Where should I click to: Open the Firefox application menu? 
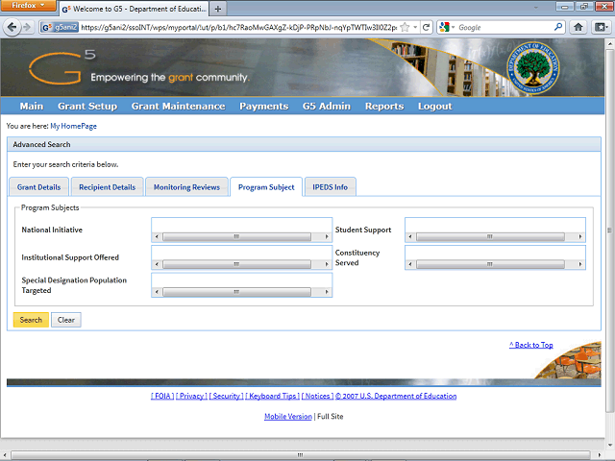click(x=28, y=6)
